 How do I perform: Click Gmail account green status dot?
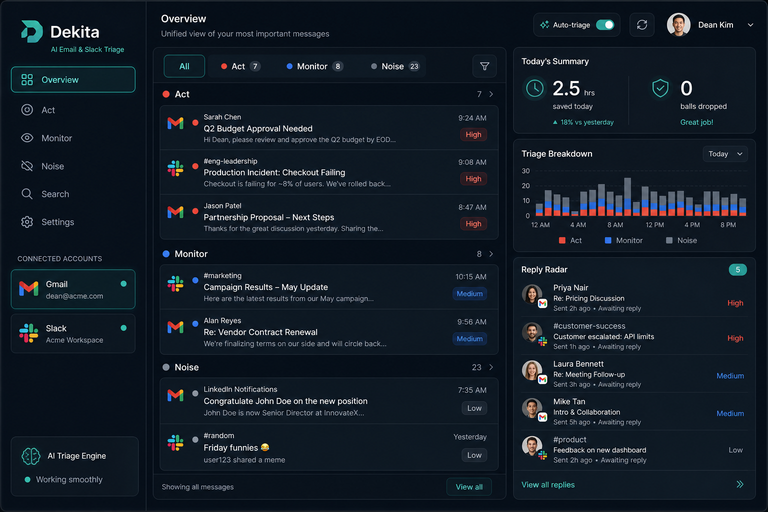tap(123, 283)
